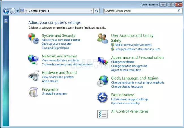Open Network and Internet category
The image size is (184, 128).
(x=59, y=56)
